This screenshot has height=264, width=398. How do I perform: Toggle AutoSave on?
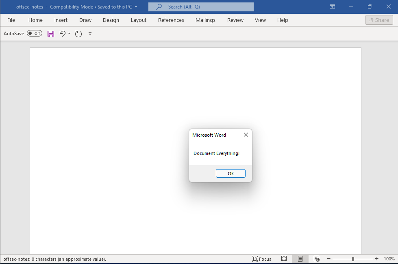coord(35,33)
